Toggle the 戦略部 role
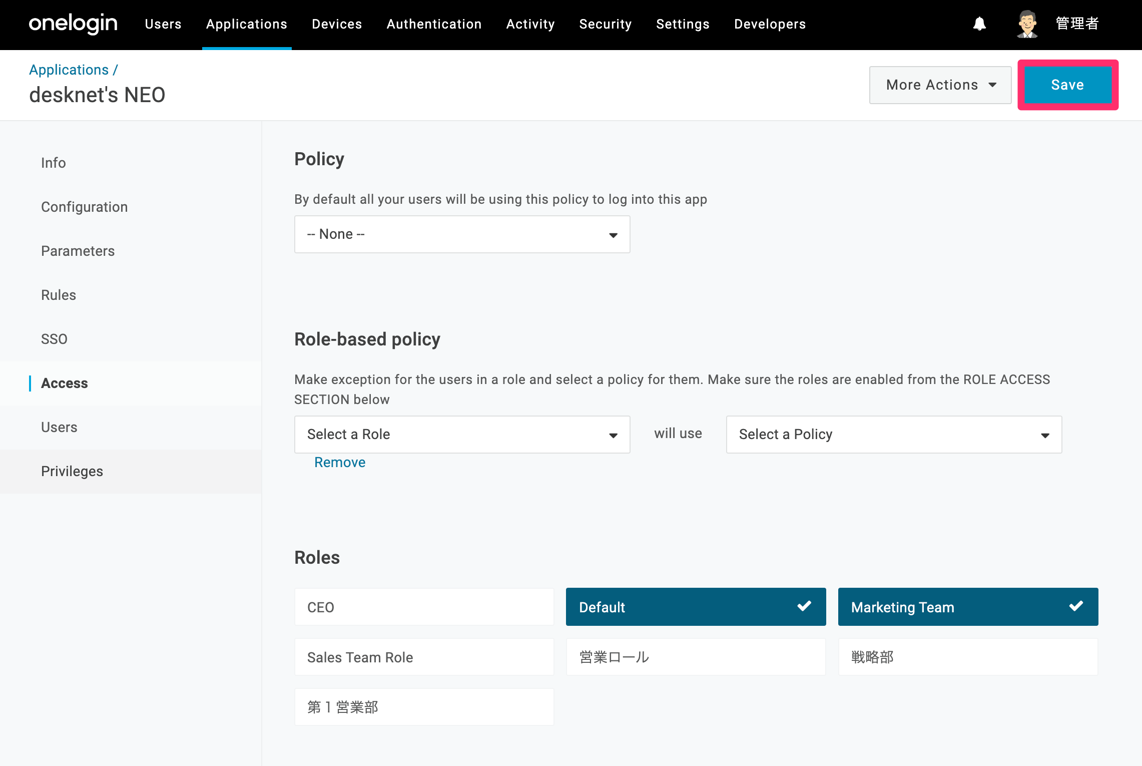 pyautogui.click(x=968, y=657)
